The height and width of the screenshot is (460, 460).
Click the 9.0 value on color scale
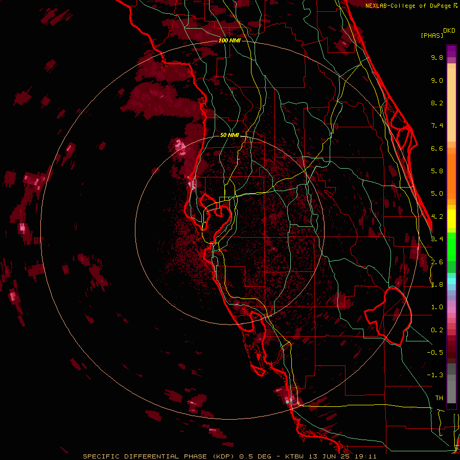(437, 80)
